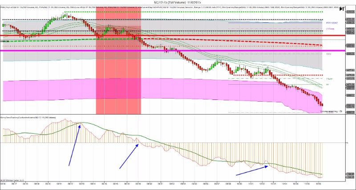Select the thick magenta horizontal line
This screenshot has height=190, width=356.
point(173,51)
